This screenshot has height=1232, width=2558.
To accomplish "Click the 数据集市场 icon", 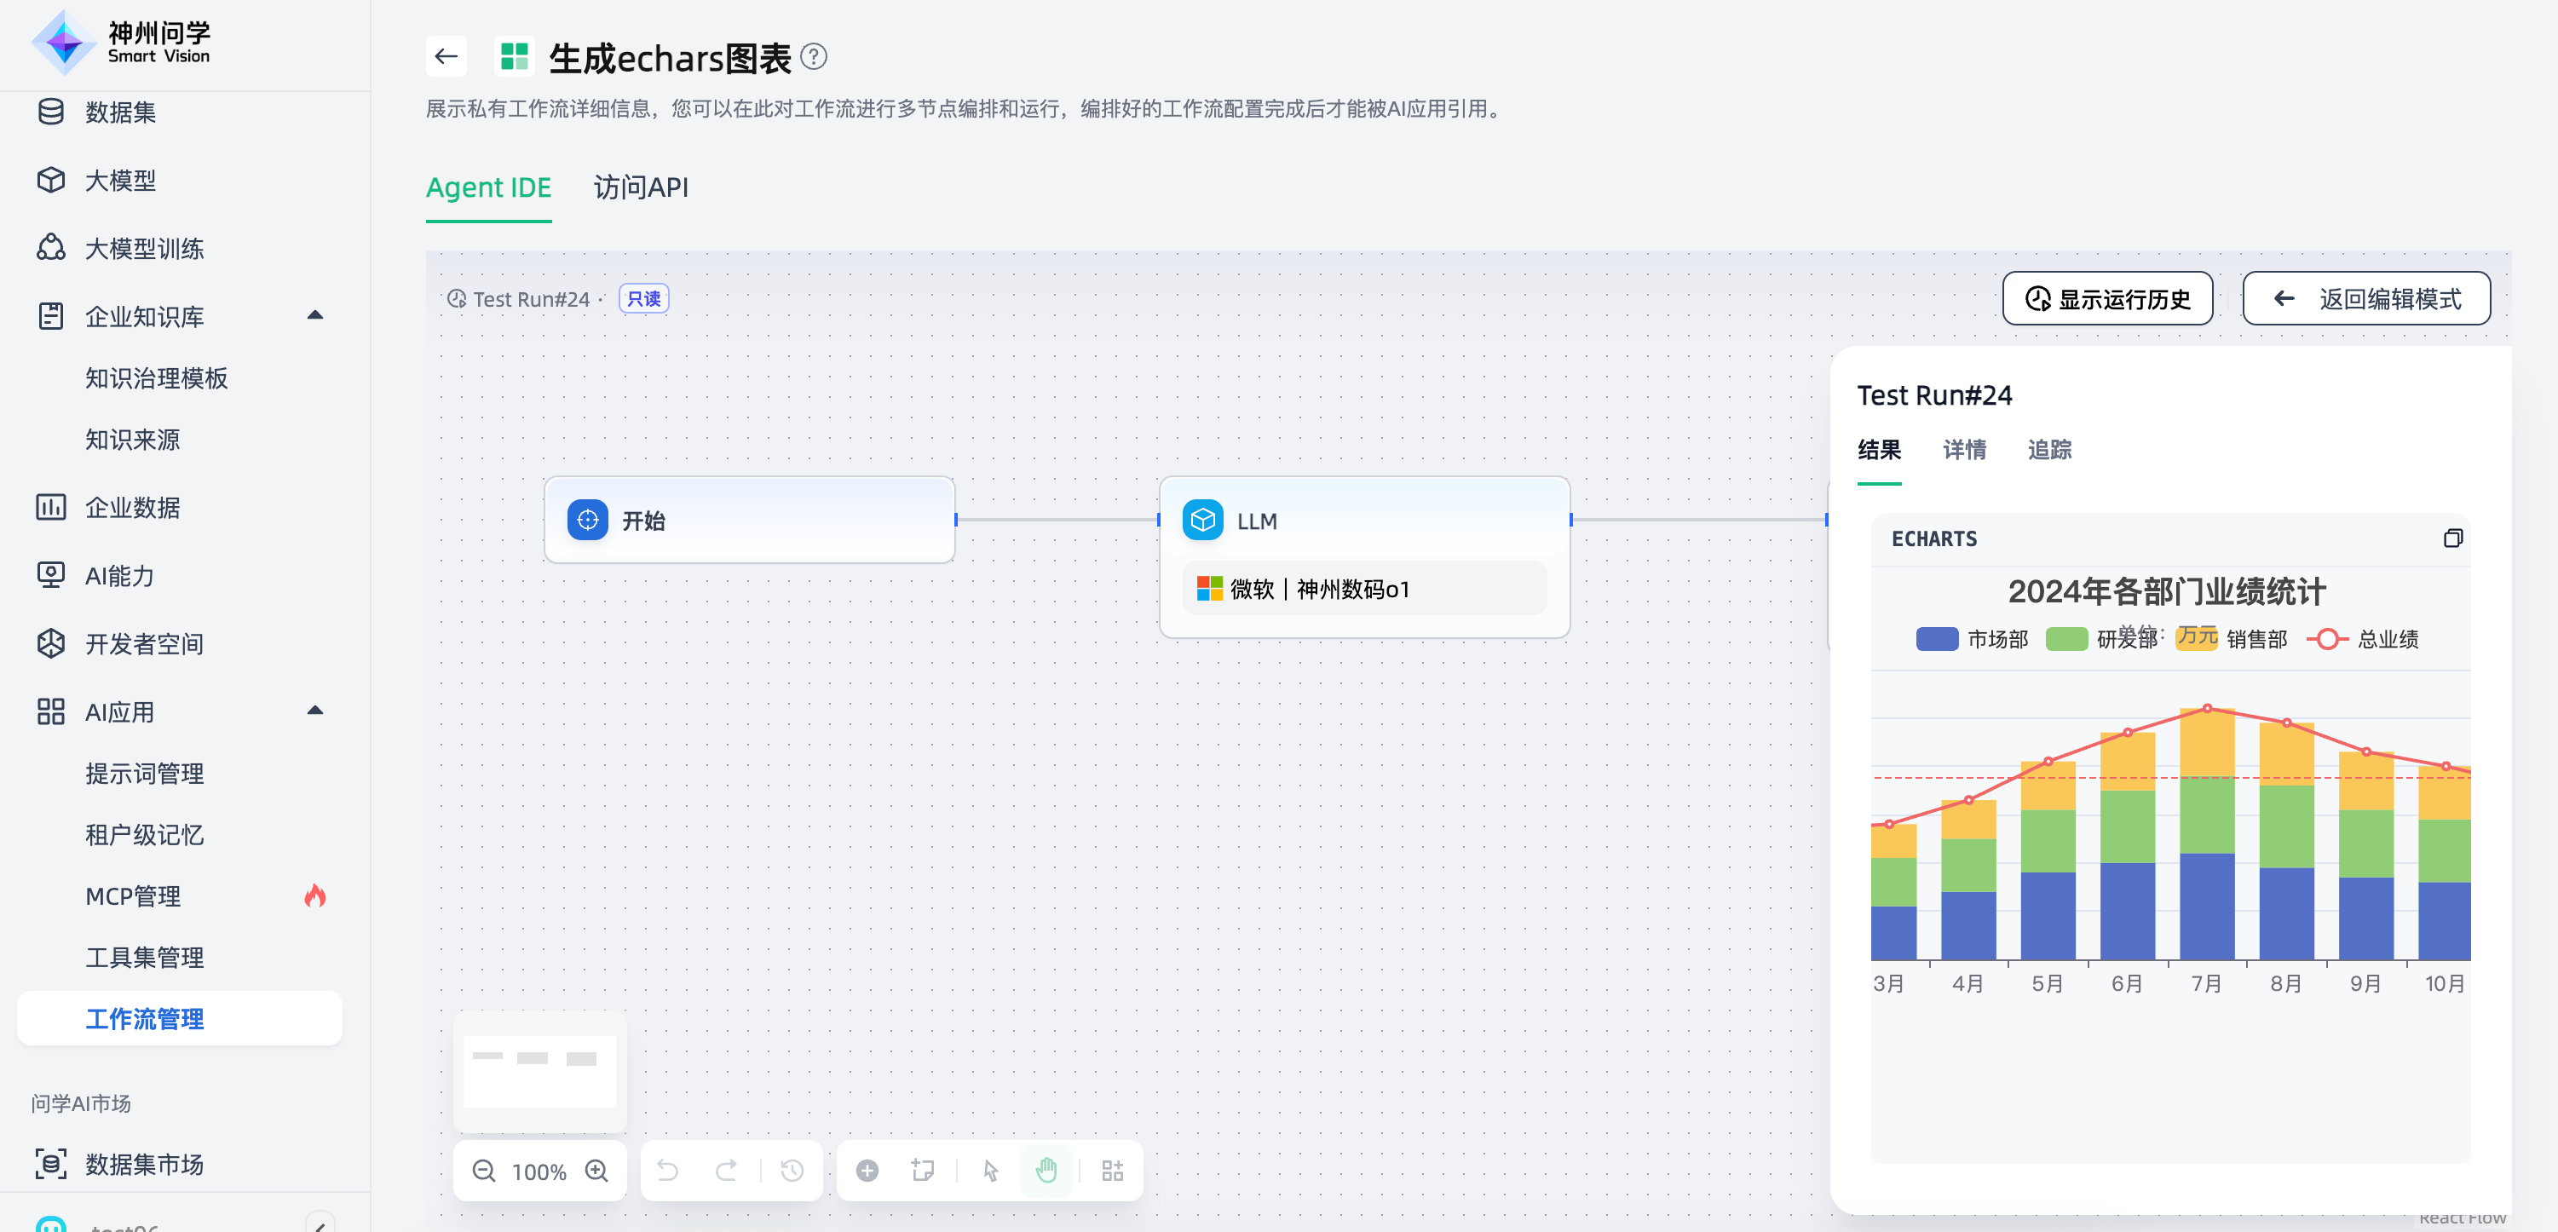I will (x=50, y=1164).
